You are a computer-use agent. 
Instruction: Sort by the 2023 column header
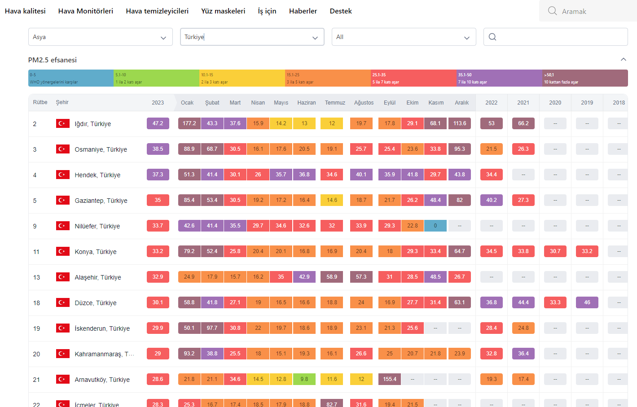coord(158,103)
